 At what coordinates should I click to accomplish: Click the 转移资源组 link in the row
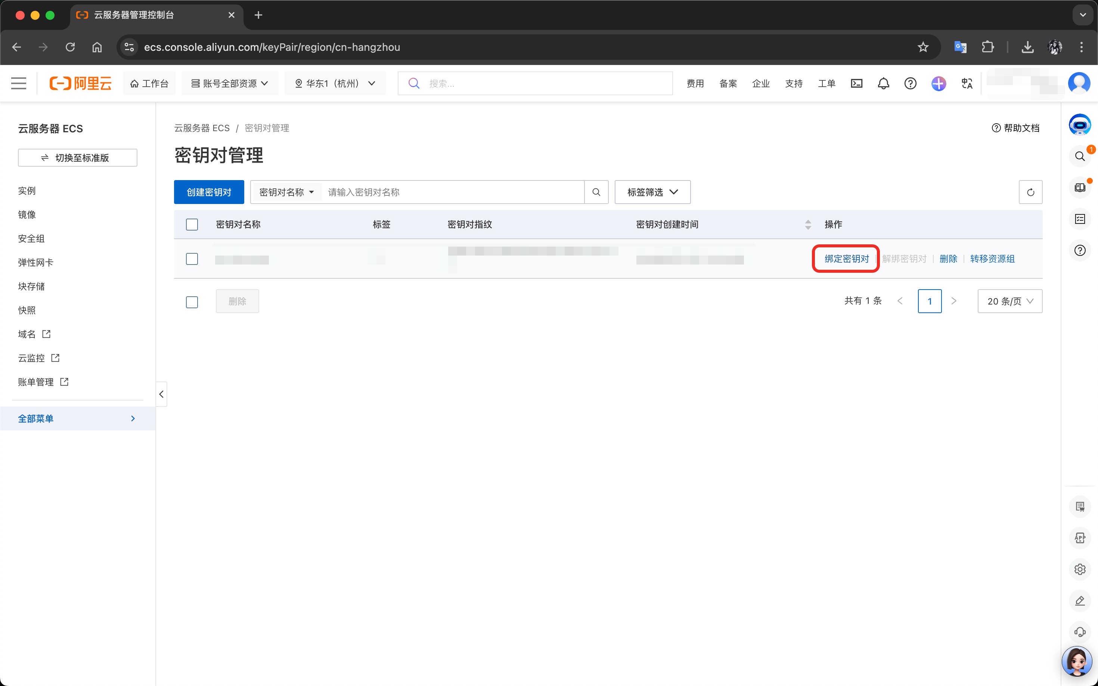[992, 259]
